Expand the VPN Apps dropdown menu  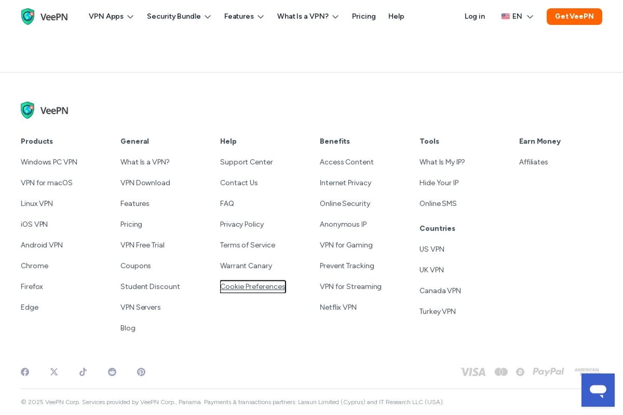pyautogui.click(x=111, y=16)
